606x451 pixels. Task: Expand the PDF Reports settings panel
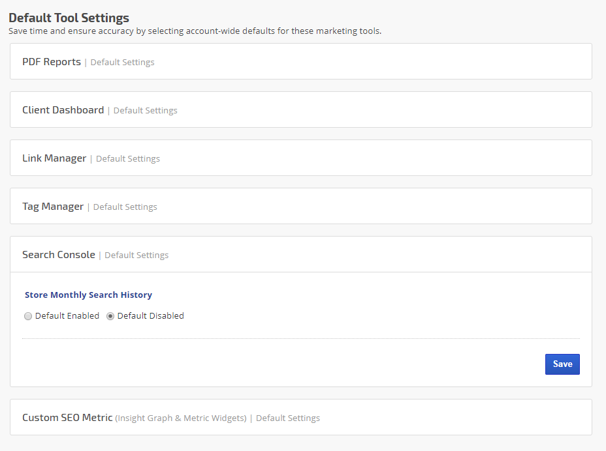coord(52,62)
